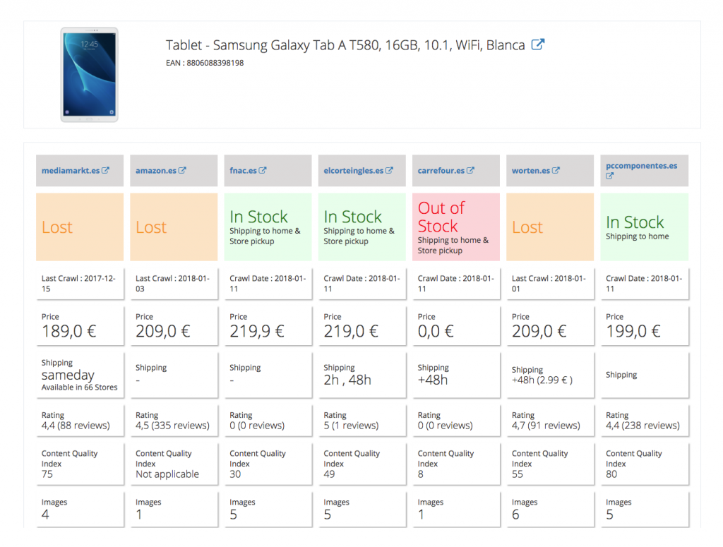723x547 pixels.
Task: Select the product title Tablet - Samsung Galaxy Tab A T580
Action: click(345, 45)
